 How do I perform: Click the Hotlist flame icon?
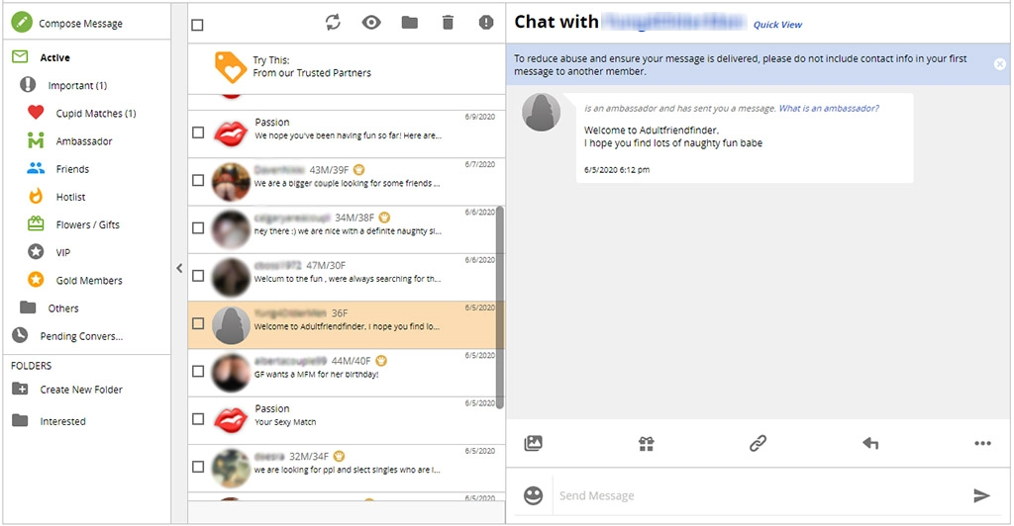[x=36, y=196]
